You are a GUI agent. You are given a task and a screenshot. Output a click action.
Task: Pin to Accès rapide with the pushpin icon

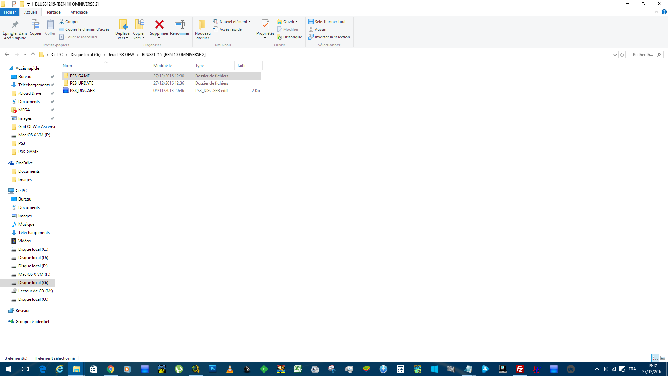tap(15, 25)
